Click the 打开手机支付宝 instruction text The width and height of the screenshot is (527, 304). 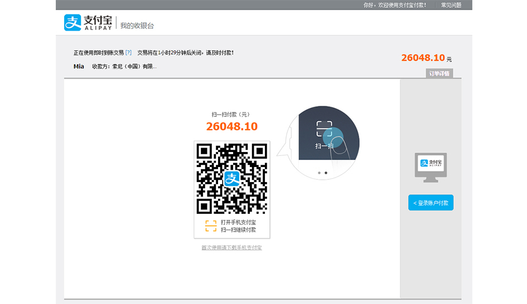(x=238, y=223)
